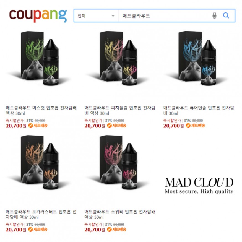The height and width of the screenshot is (242, 242).
Task: Open the 매드클라우드 퓨어멘솔 product title
Action: click(x=199, y=110)
